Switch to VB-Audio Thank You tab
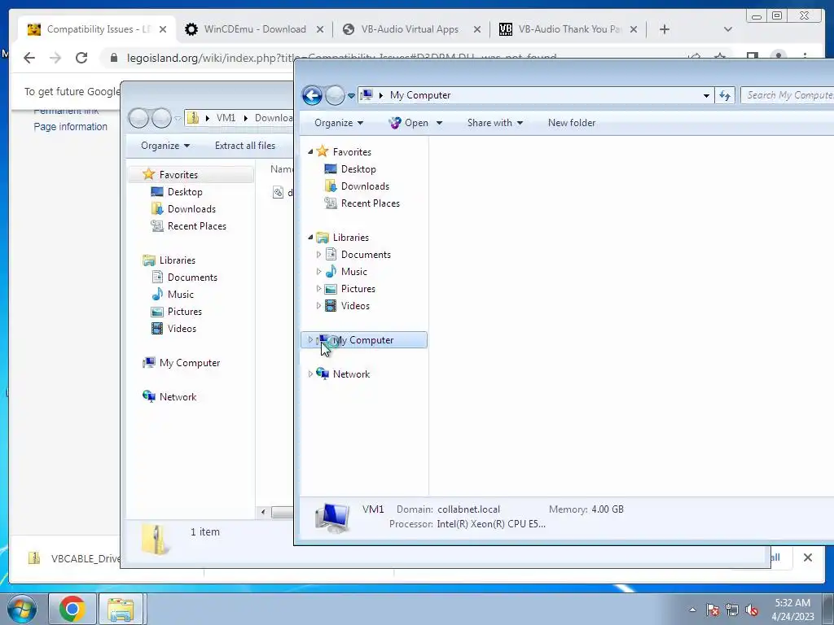This screenshot has width=834, height=625. [569, 29]
